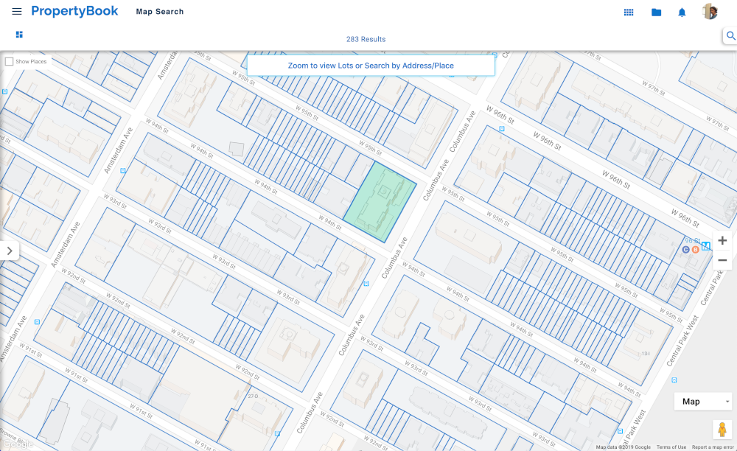The width and height of the screenshot is (737, 451).
Task: Open the apps grid launcher
Action: (629, 13)
